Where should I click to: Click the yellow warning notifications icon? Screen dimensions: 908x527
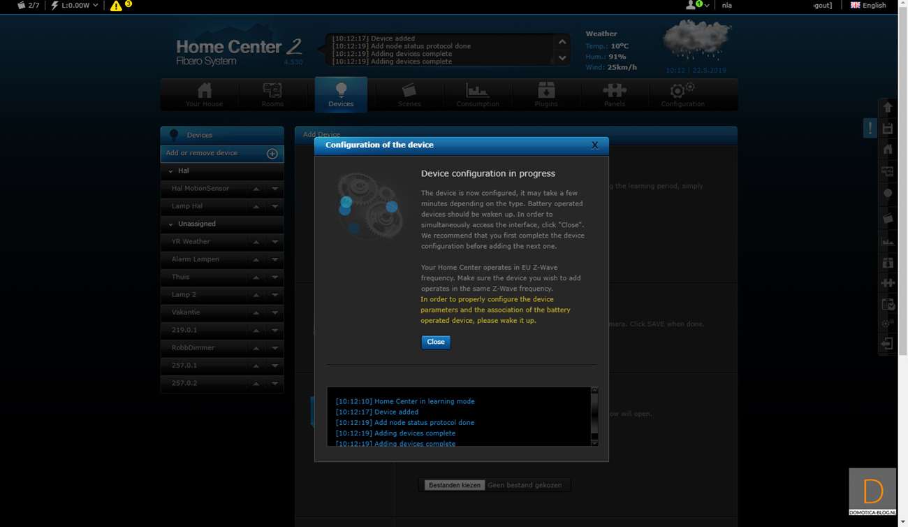pyautogui.click(x=116, y=6)
